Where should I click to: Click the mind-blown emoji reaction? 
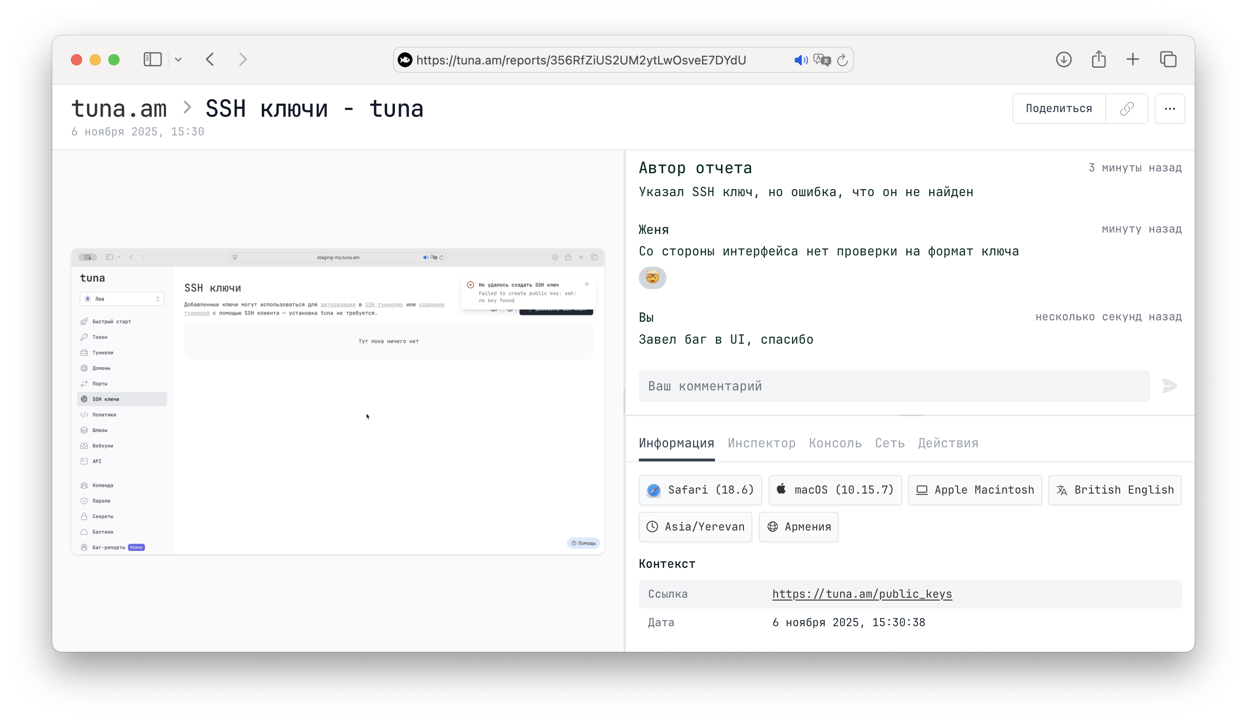[652, 277]
